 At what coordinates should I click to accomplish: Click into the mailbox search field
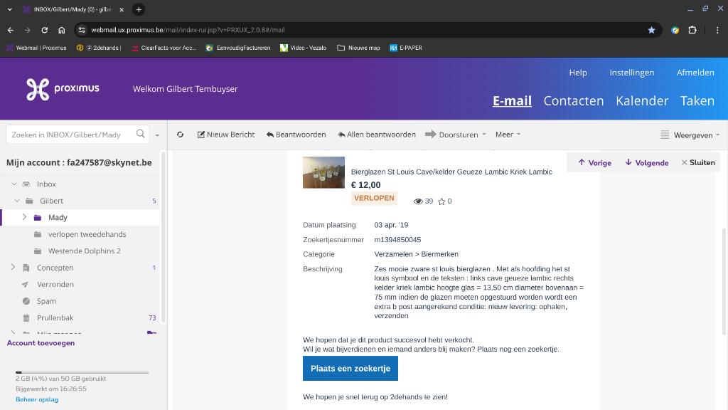(x=71, y=135)
